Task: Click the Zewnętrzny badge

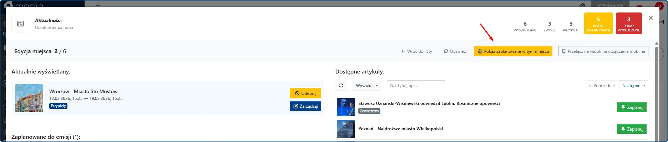Action: point(369,111)
